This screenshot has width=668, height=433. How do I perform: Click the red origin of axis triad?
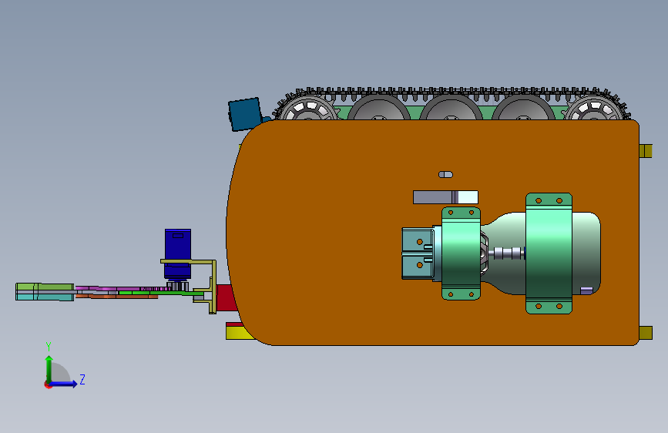(48, 384)
